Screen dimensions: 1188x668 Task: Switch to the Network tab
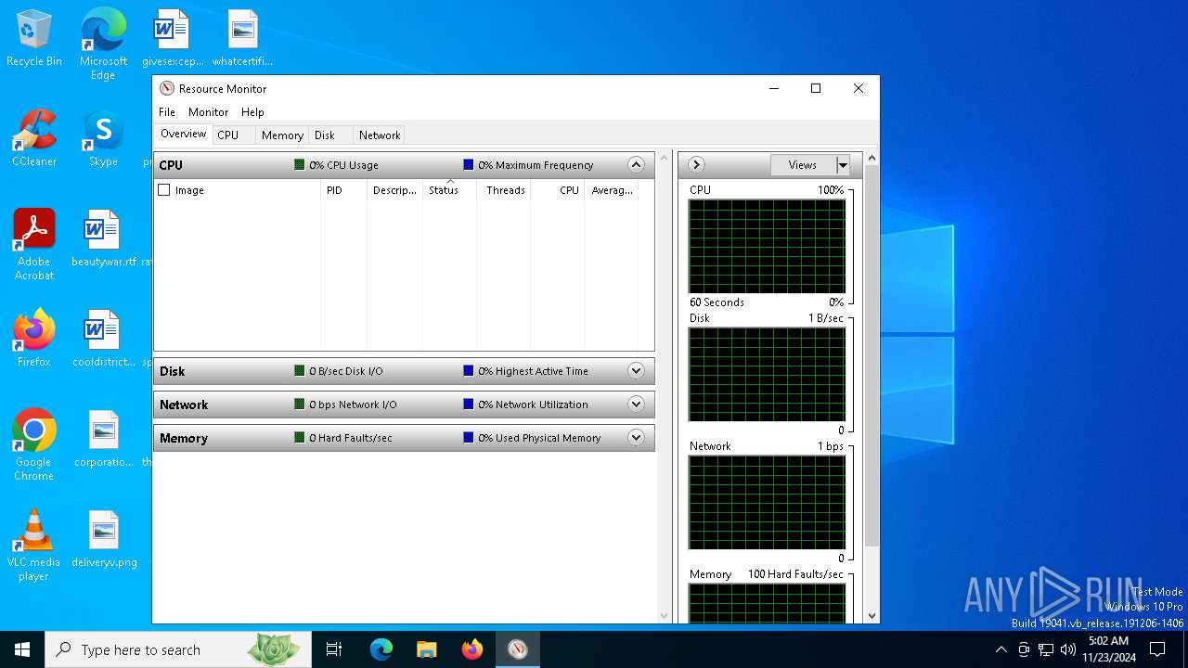[x=380, y=135]
